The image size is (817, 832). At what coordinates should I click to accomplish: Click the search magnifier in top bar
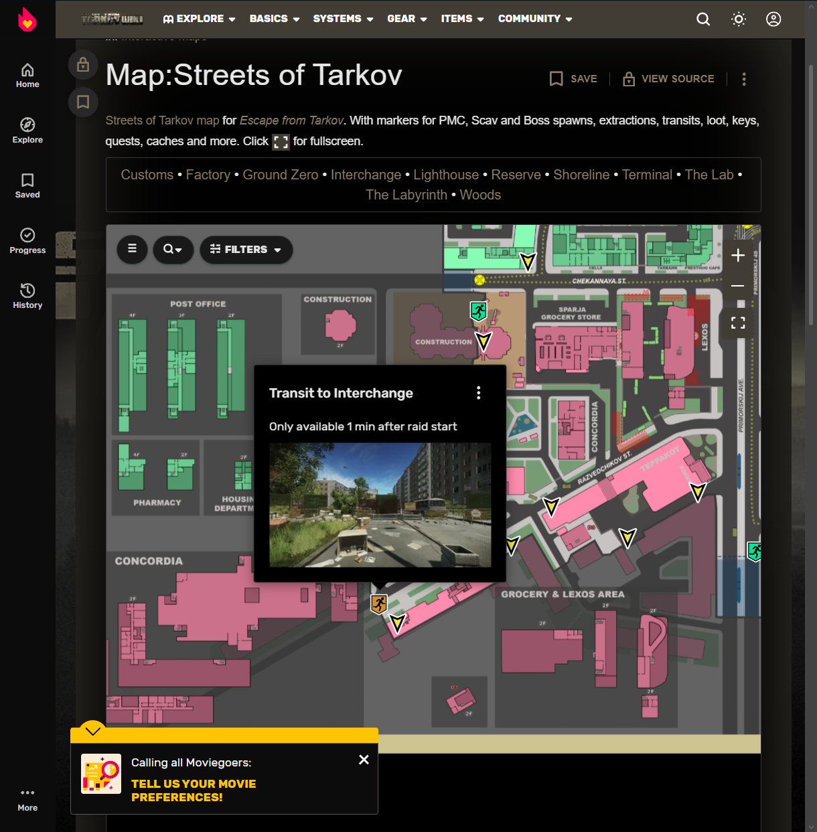tap(703, 19)
